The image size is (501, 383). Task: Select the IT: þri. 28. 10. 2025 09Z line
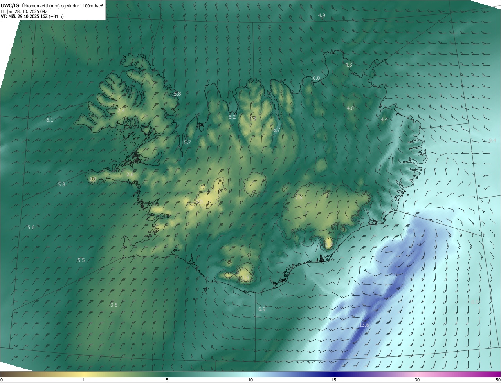pos(23,11)
